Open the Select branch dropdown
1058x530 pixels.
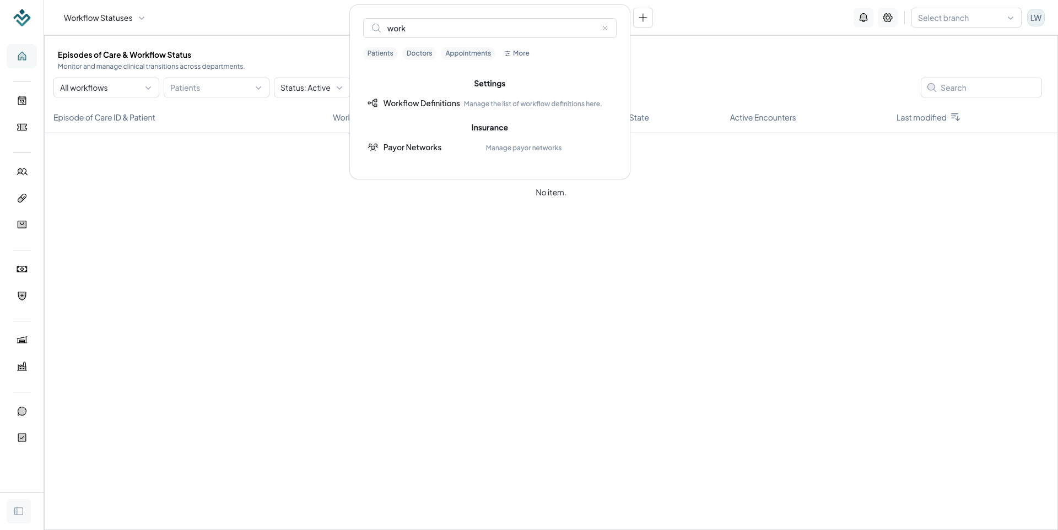(966, 18)
